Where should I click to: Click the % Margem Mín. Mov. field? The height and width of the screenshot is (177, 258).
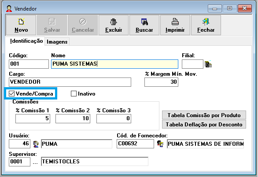pyautogui.click(x=161, y=82)
